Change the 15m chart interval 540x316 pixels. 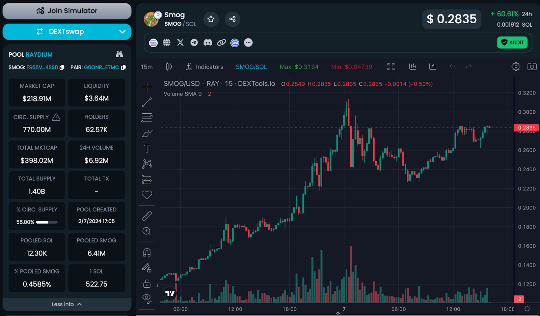pyautogui.click(x=146, y=67)
